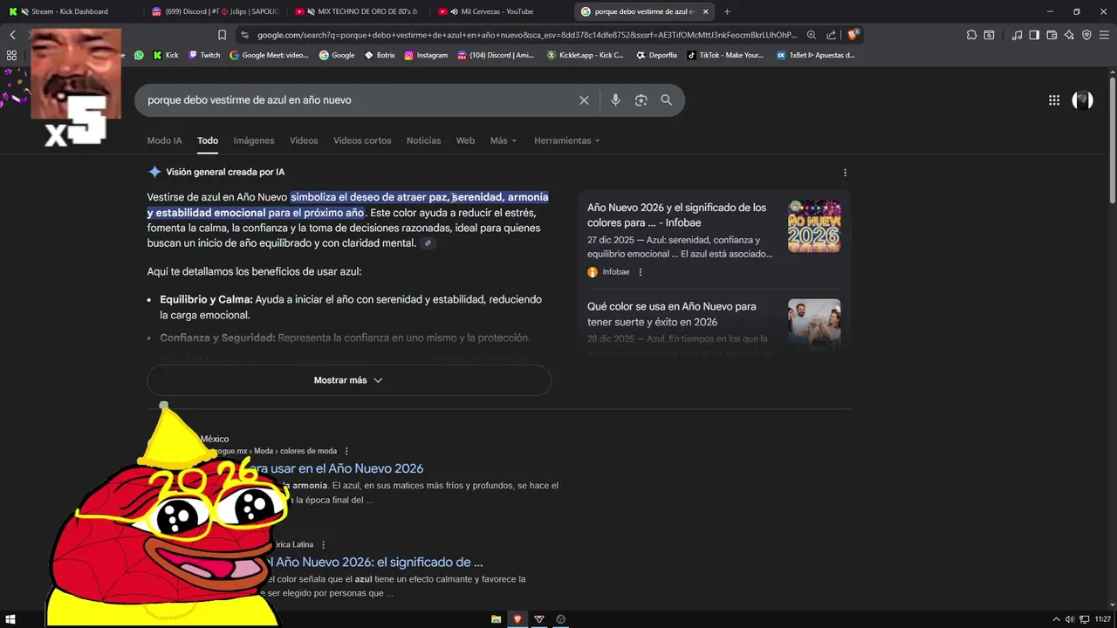Select the Web search tab
This screenshot has width=1117, height=628.
[465, 140]
